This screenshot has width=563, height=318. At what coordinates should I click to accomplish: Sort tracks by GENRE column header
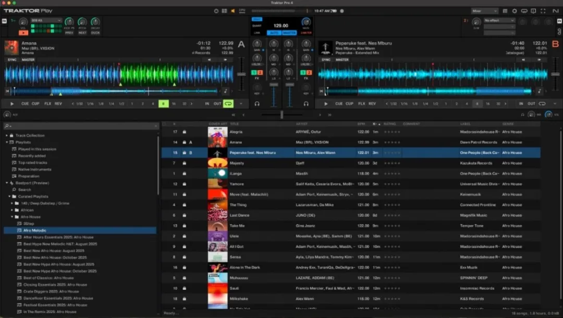pos(508,124)
